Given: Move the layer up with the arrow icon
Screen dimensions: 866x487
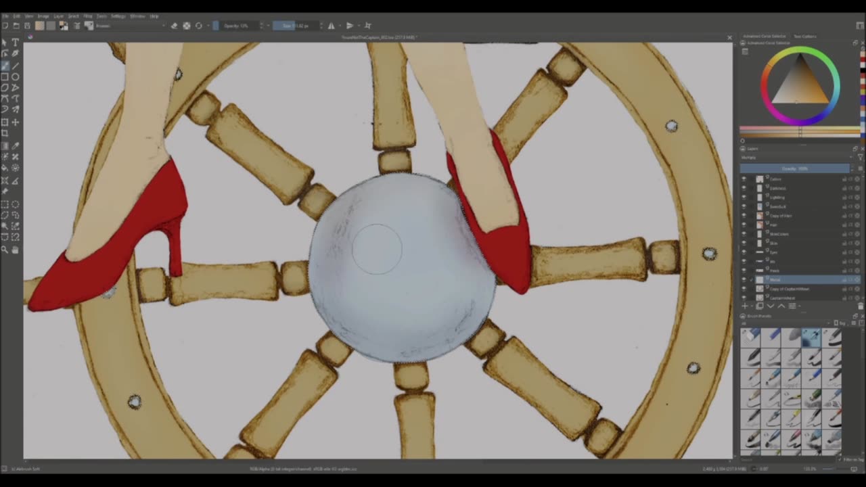Looking at the screenshot, I should coord(781,306).
